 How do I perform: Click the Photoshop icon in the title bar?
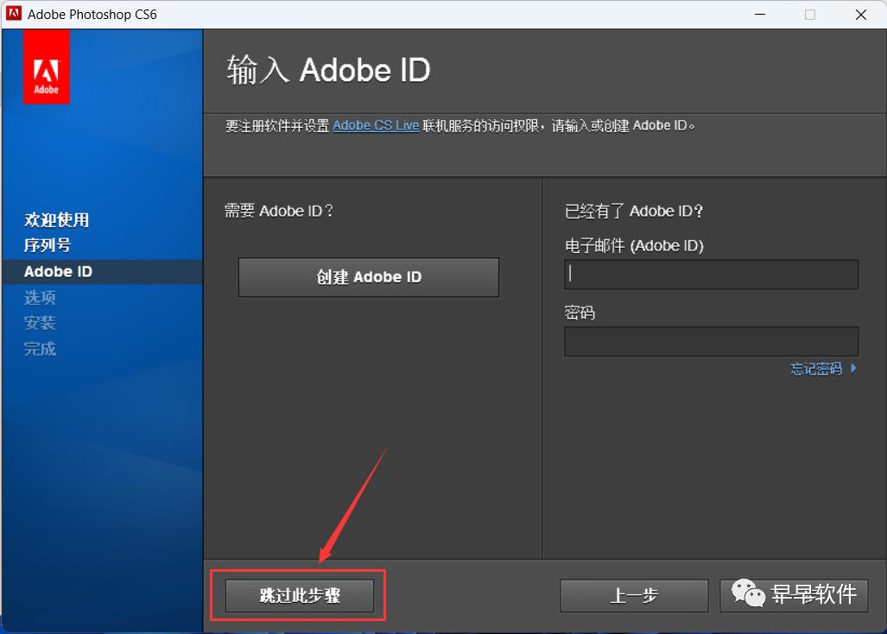tap(14, 14)
